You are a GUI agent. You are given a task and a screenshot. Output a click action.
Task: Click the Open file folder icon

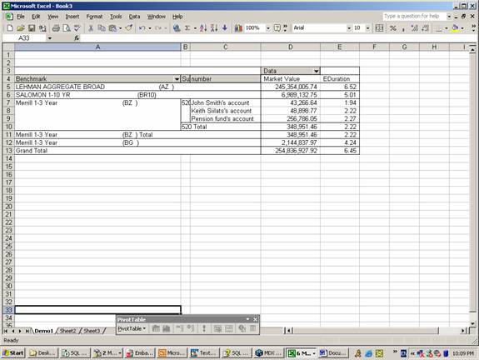click(21, 28)
